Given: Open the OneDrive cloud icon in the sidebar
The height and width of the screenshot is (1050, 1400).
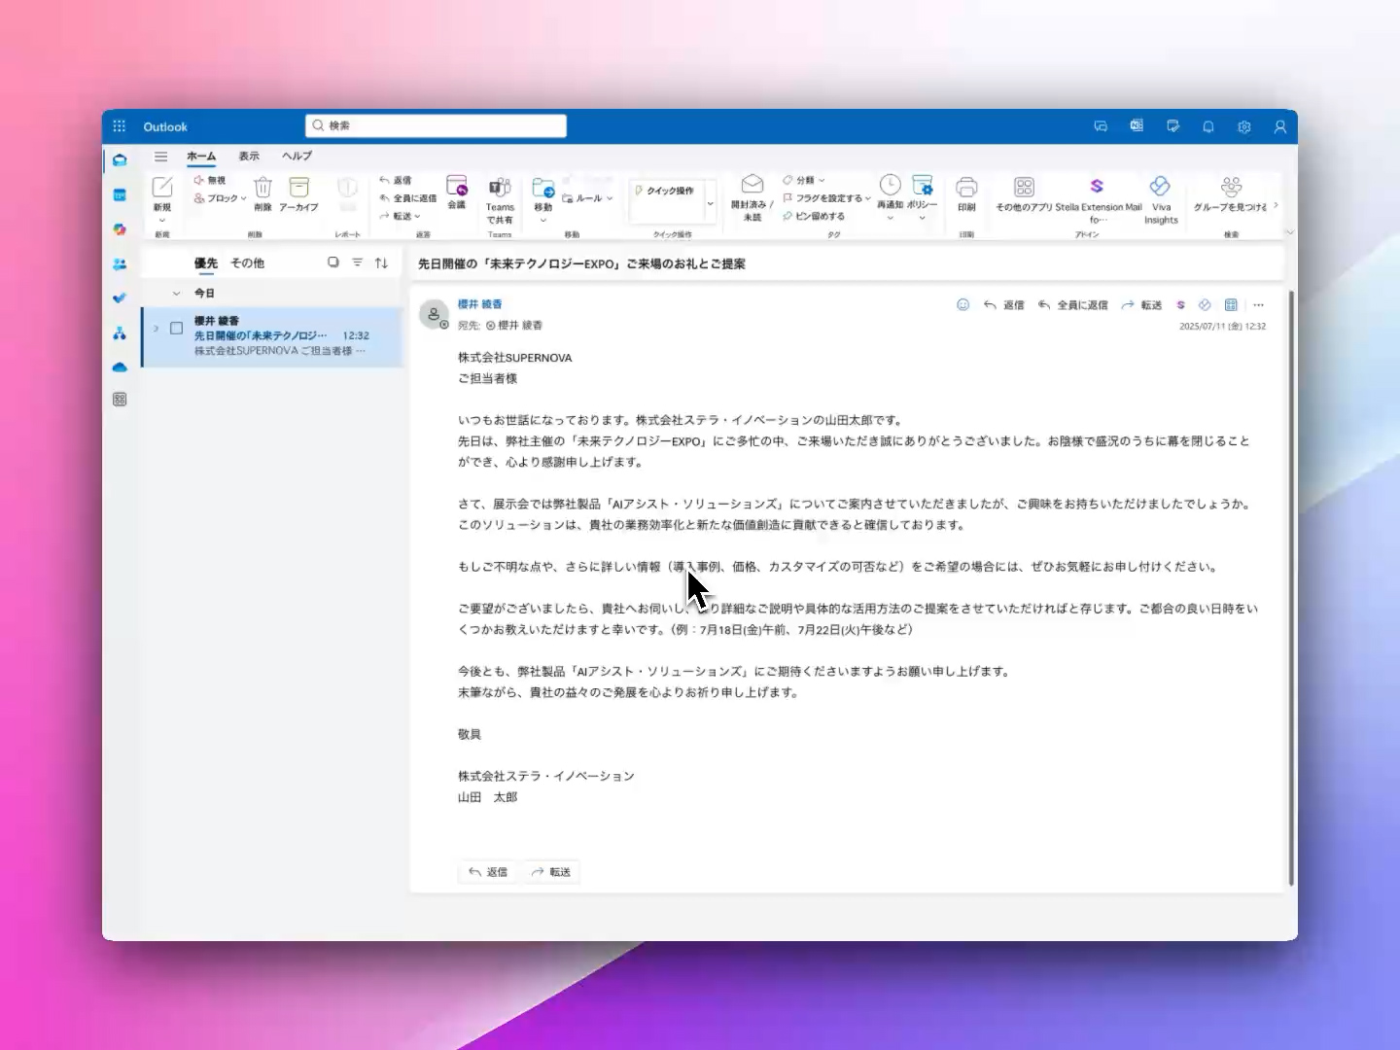Looking at the screenshot, I should (120, 367).
